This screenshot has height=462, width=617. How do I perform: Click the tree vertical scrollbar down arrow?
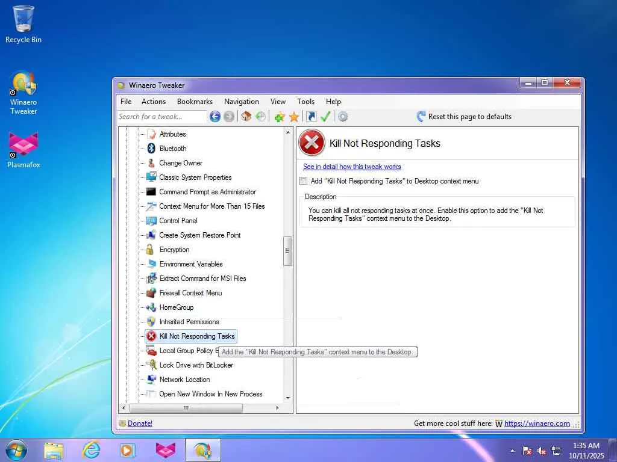pyautogui.click(x=288, y=398)
